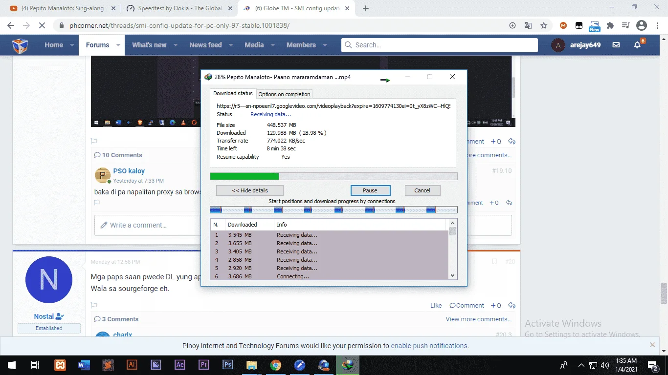Switch to Options on completion tab
668x375 pixels.
click(284, 94)
